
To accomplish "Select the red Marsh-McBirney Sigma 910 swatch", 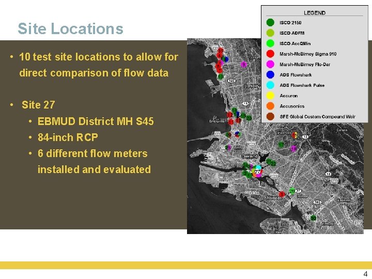I will [x=270, y=54].
